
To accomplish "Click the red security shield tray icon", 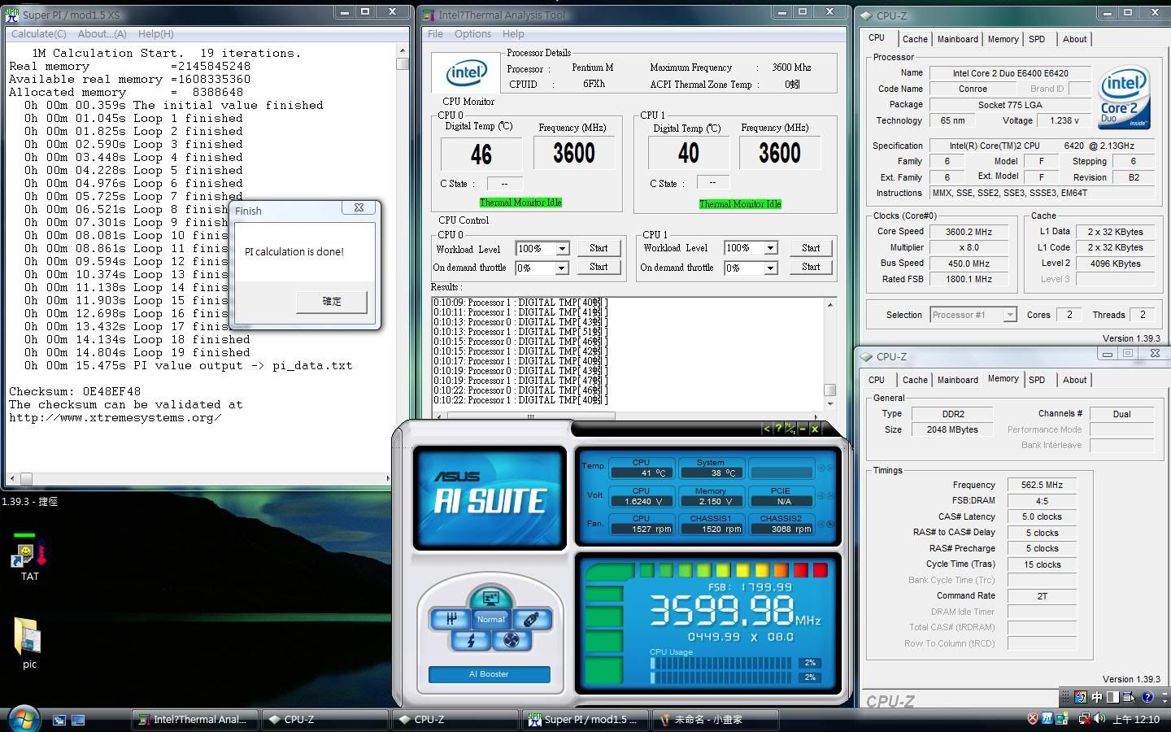I will pyautogui.click(x=1033, y=719).
